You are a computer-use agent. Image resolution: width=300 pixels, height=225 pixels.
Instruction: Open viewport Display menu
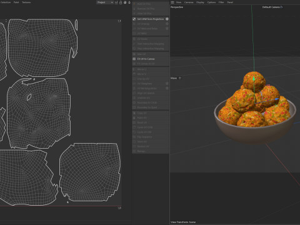pos(200,2)
